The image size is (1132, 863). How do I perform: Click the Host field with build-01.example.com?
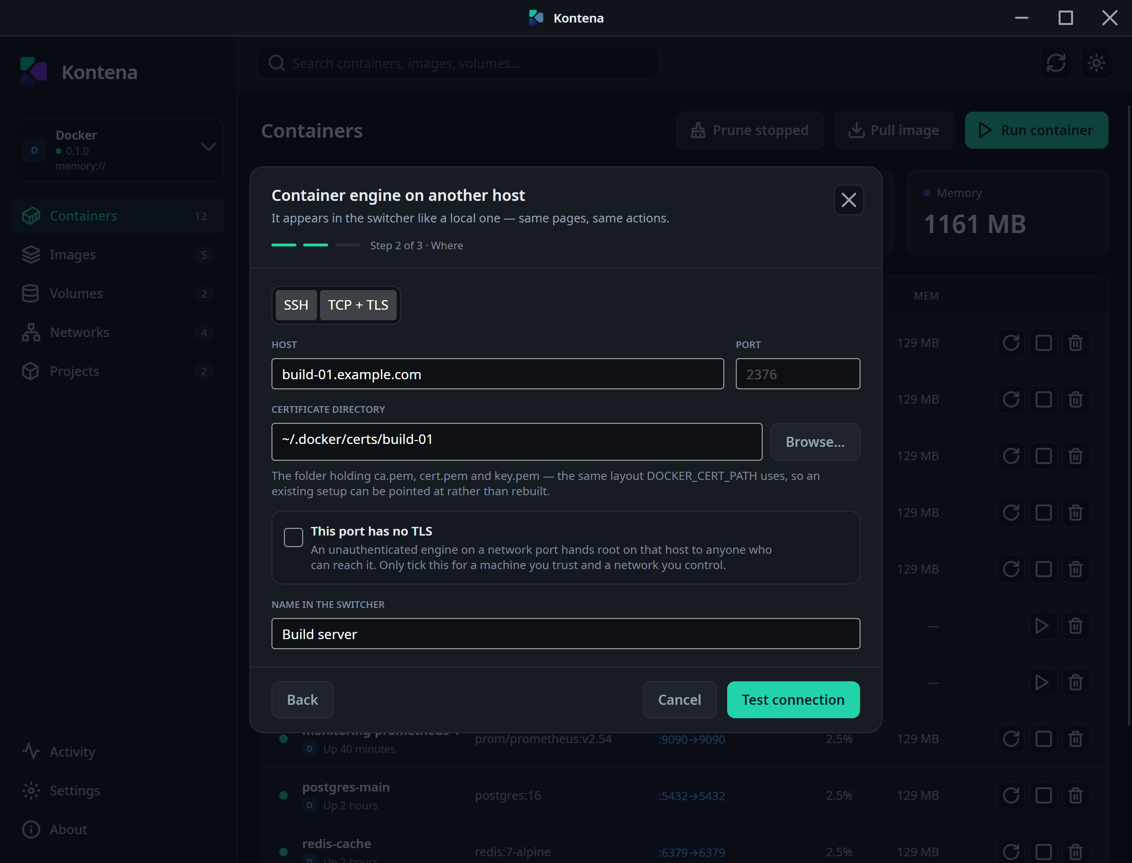pyautogui.click(x=497, y=374)
